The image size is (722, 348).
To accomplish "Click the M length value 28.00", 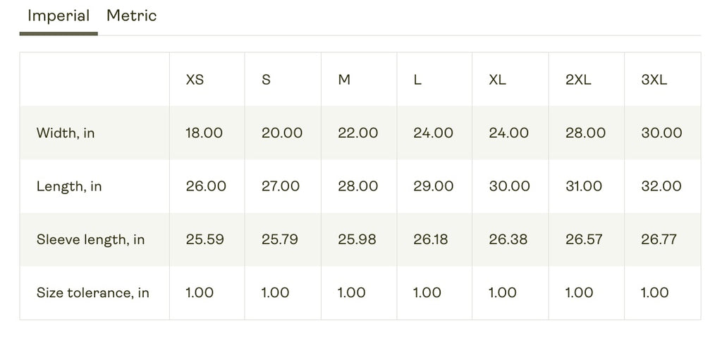I will point(358,186).
